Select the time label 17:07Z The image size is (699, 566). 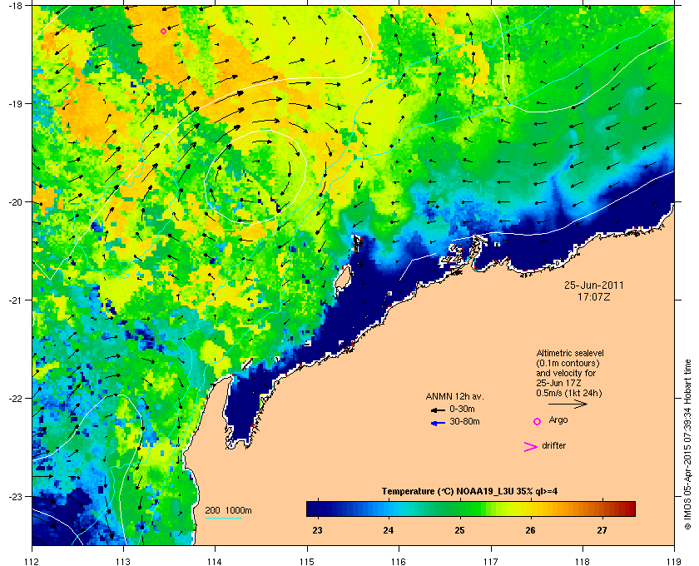coord(594,296)
